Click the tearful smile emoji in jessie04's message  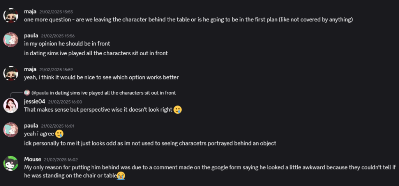pos(178,110)
